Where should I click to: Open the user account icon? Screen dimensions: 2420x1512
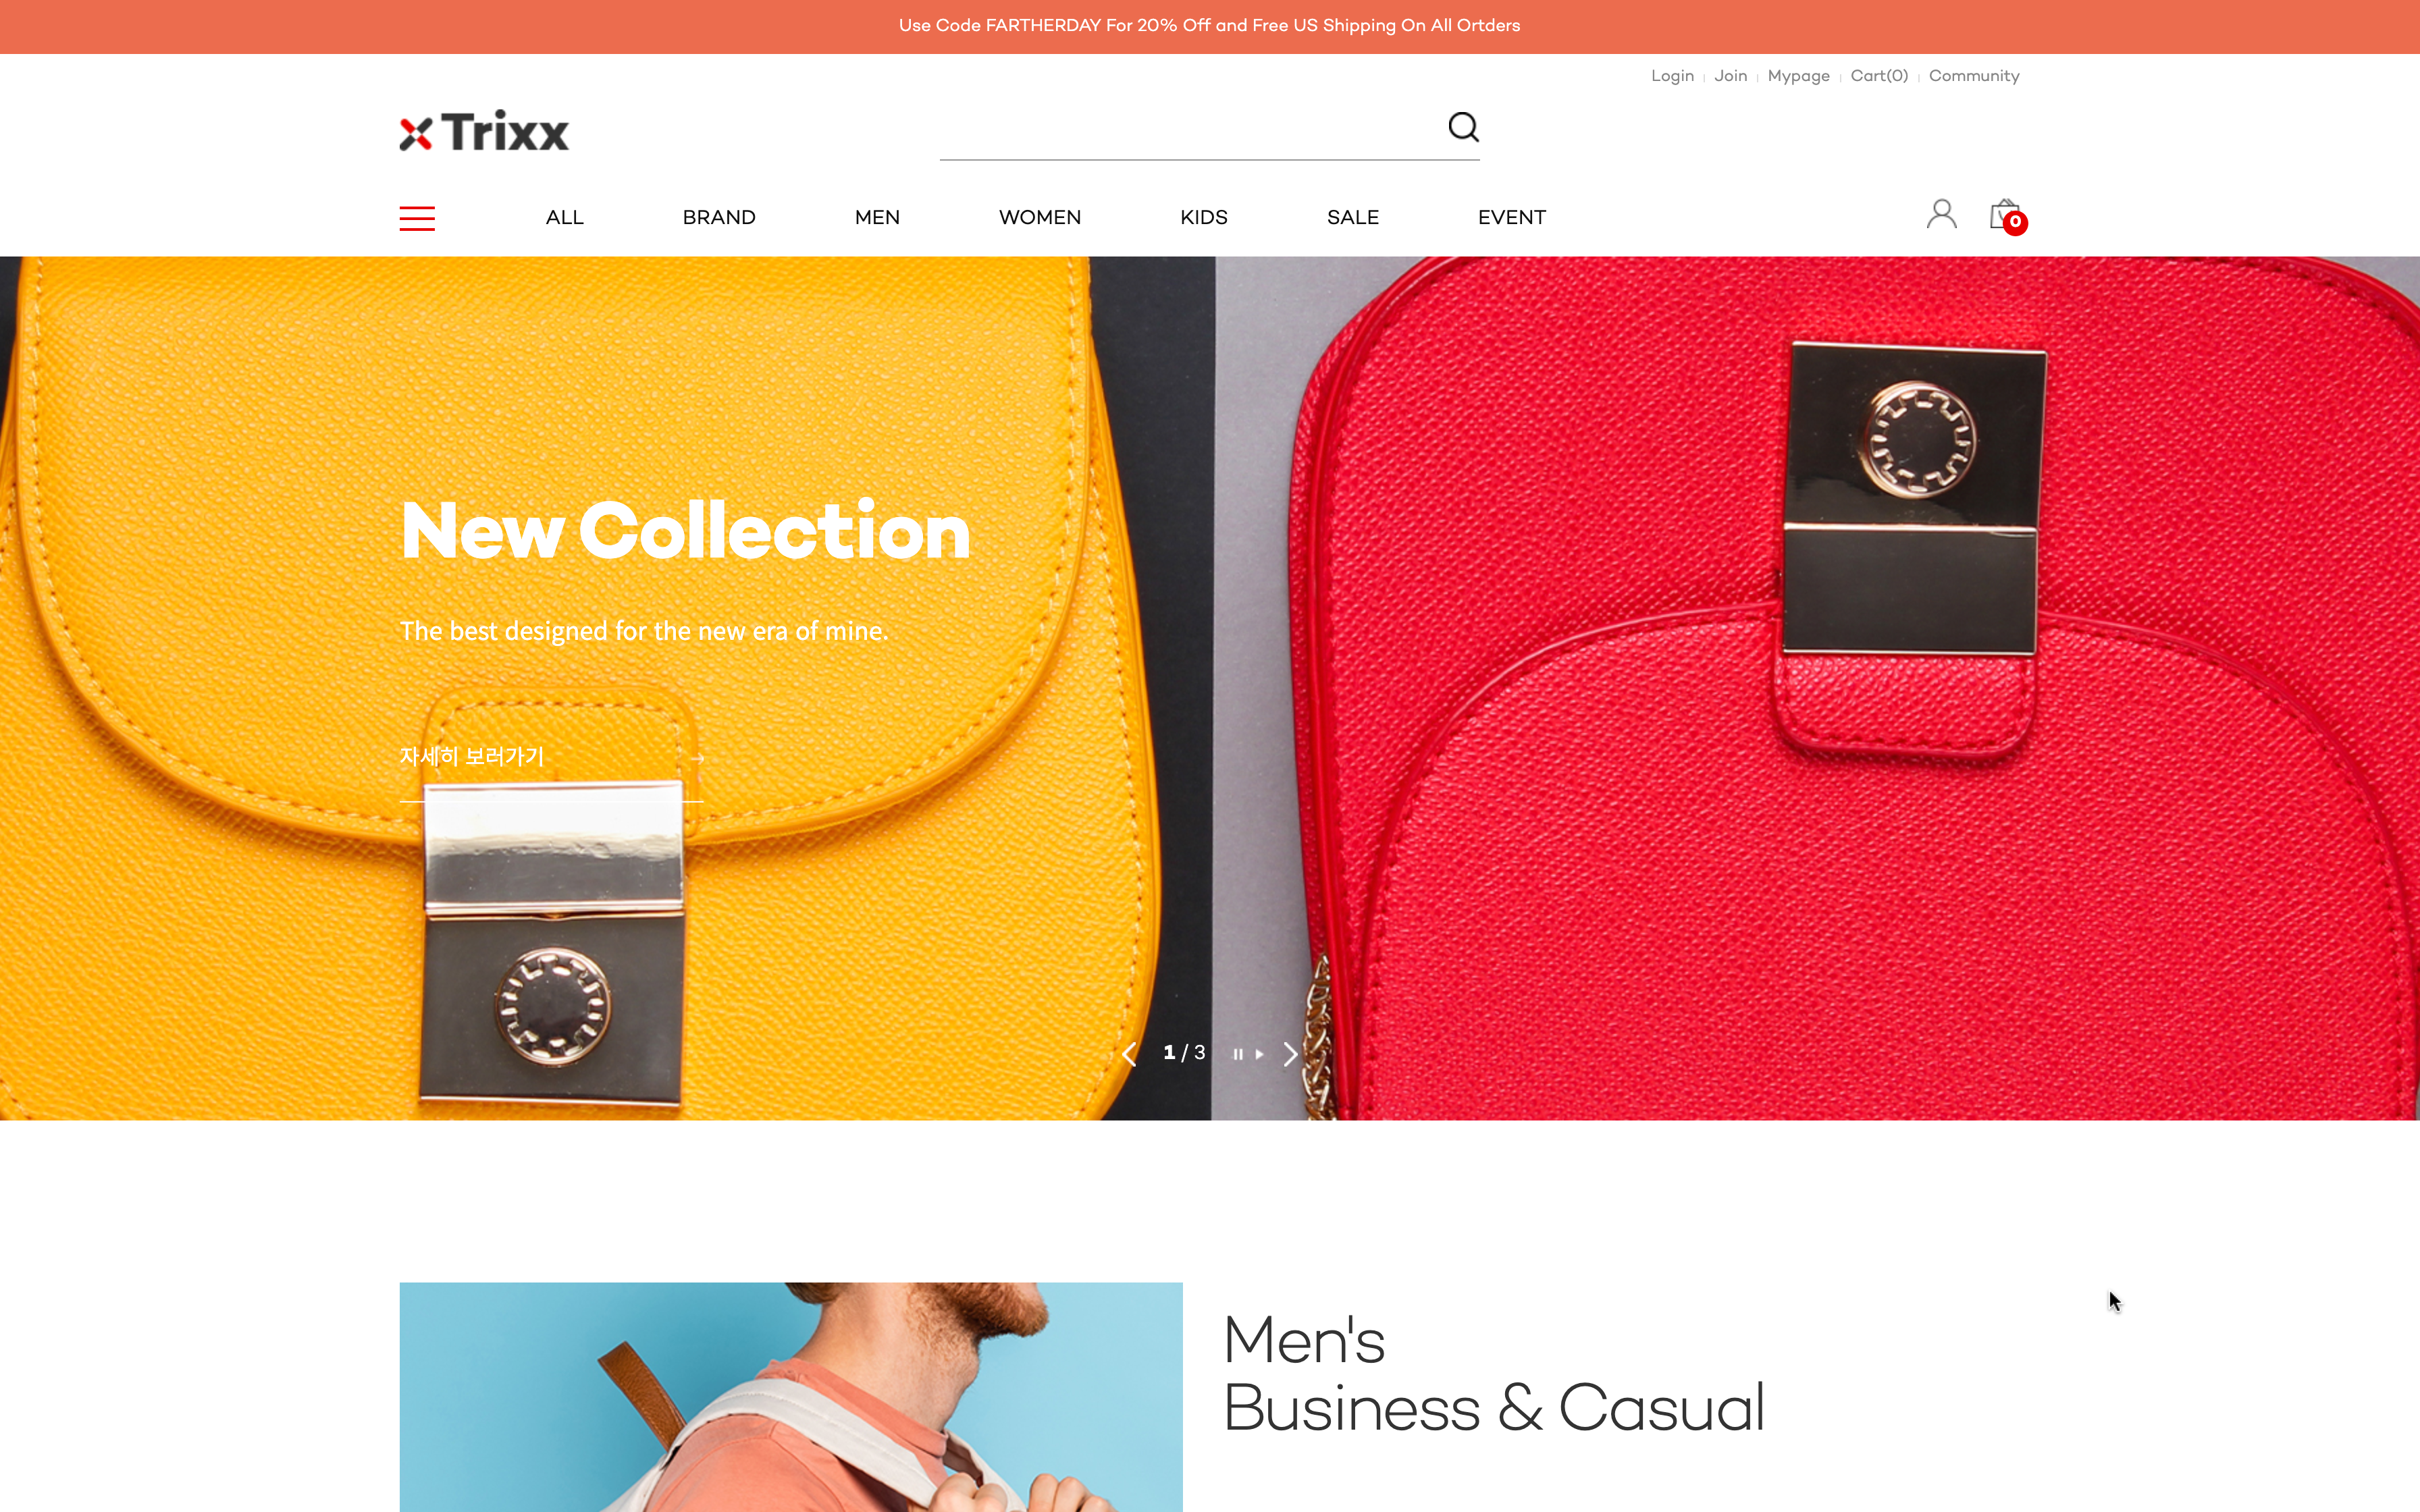[1941, 214]
